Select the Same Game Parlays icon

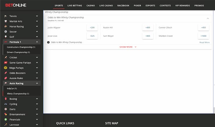[6, 63]
